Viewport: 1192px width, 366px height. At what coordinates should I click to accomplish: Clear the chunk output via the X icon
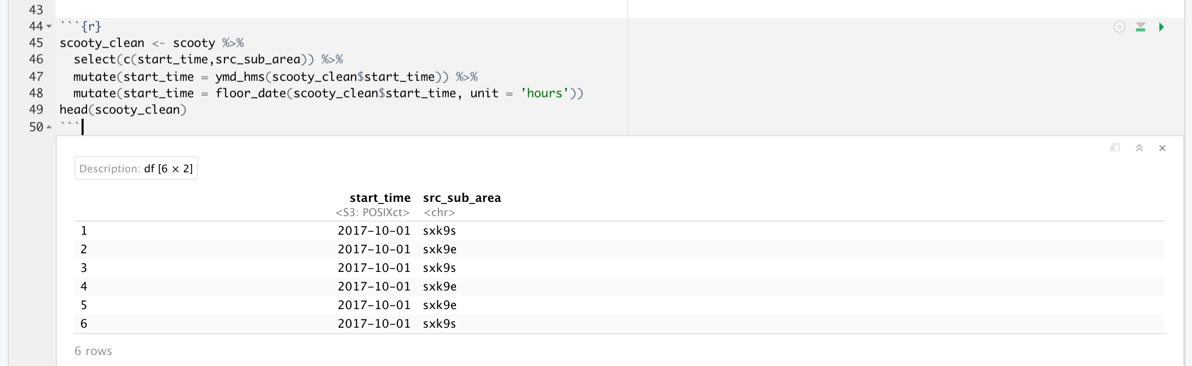pyautogui.click(x=1162, y=148)
